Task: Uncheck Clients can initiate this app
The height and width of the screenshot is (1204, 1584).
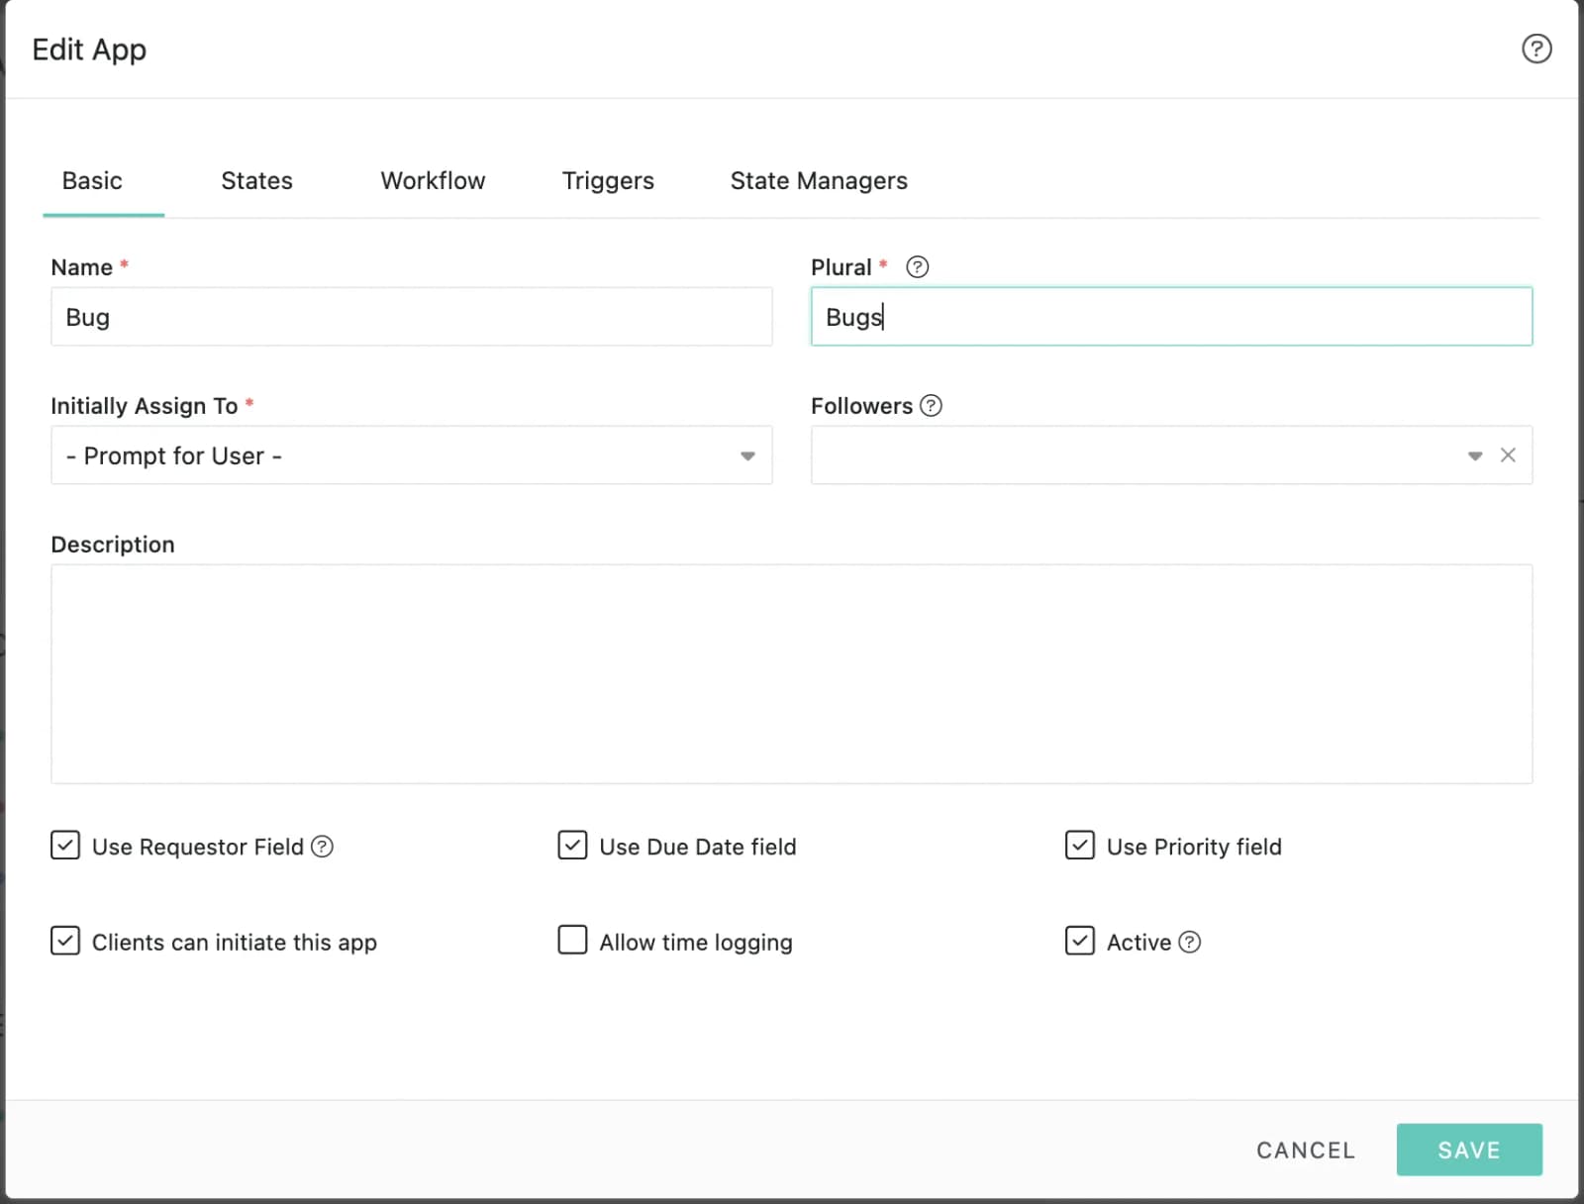Action: pyautogui.click(x=65, y=941)
